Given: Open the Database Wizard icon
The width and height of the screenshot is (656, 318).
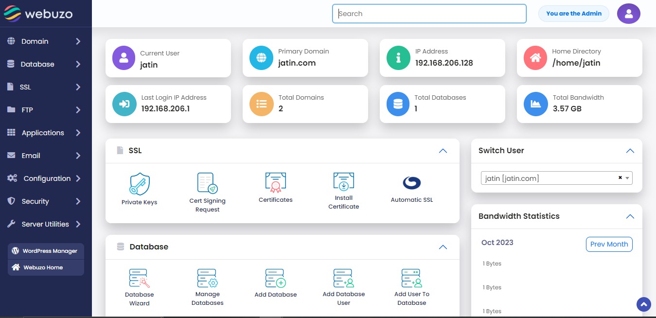Looking at the screenshot, I should (139, 278).
